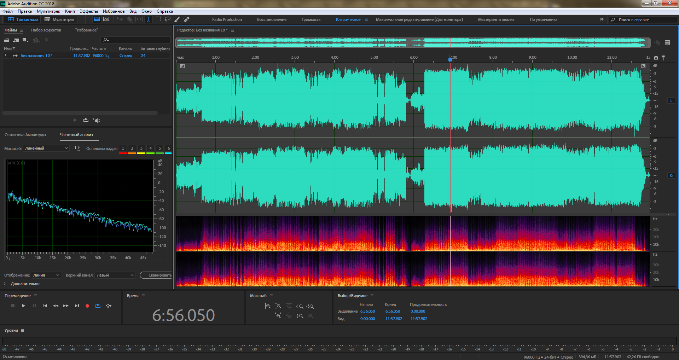Select the Marquee Selection tool
The height and width of the screenshot is (360, 679).
[158, 19]
